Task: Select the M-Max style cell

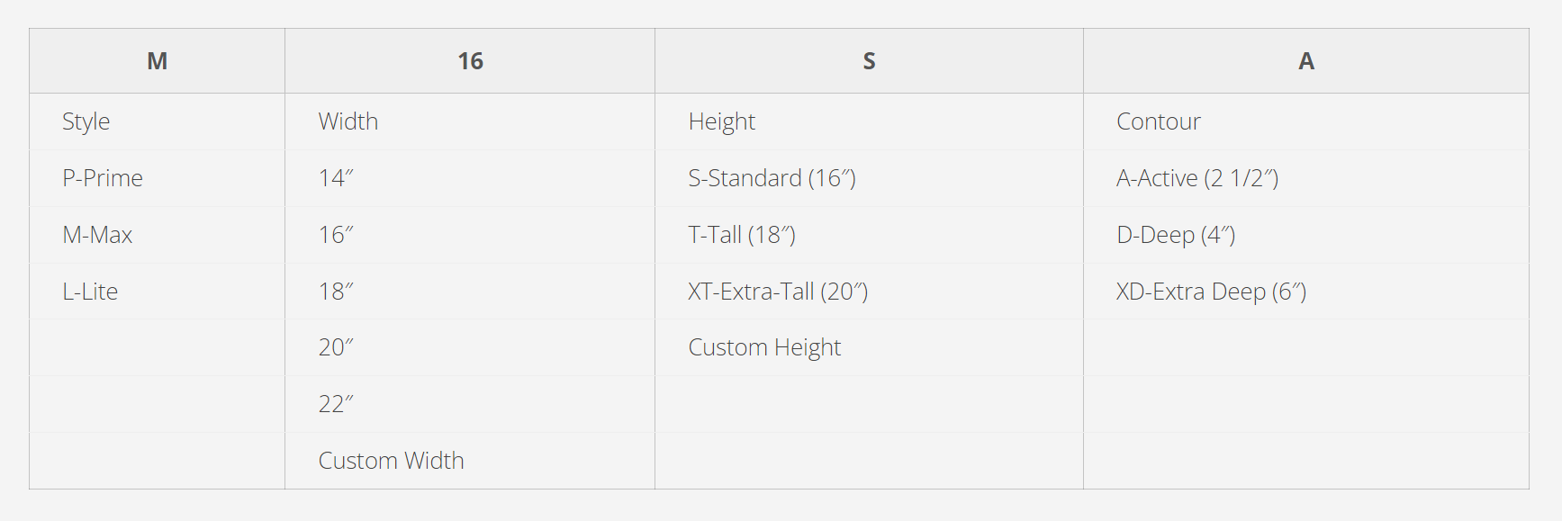Action: (97, 235)
